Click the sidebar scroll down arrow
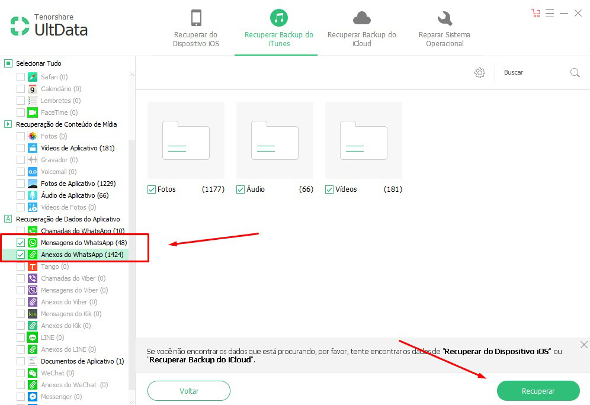This screenshot has width=590, height=405. pyautogui.click(x=132, y=402)
